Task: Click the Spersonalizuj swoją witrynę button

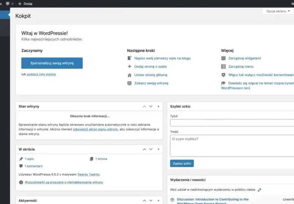Action: 52,63
